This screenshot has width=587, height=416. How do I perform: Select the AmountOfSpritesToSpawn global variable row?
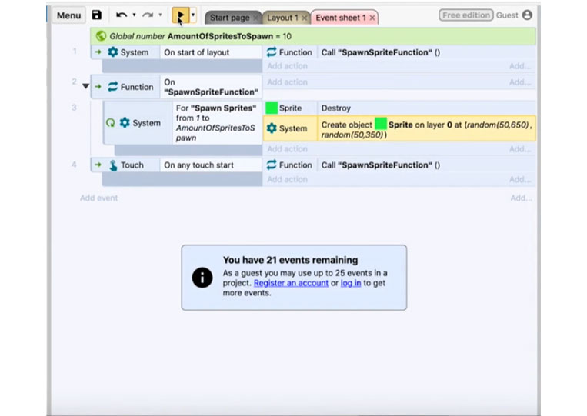pyautogui.click(x=313, y=36)
